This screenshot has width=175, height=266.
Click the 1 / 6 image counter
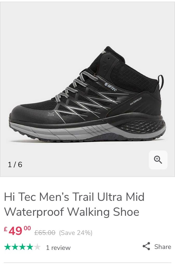pos(15,164)
